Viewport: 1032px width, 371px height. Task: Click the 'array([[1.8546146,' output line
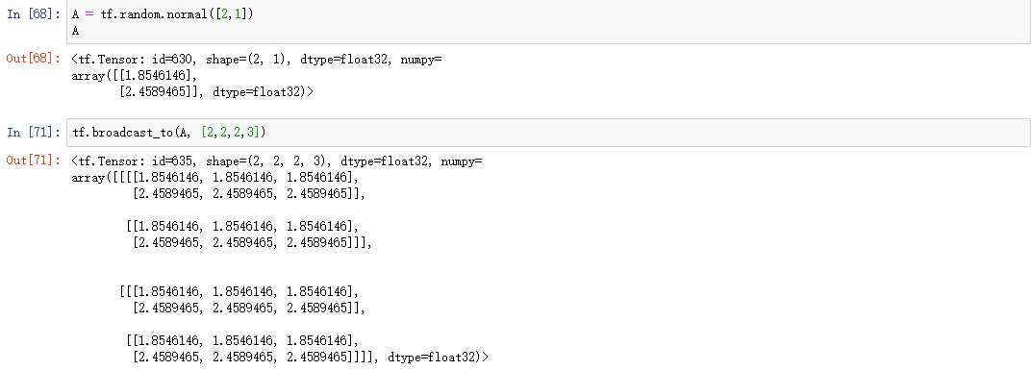pyautogui.click(x=135, y=76)
